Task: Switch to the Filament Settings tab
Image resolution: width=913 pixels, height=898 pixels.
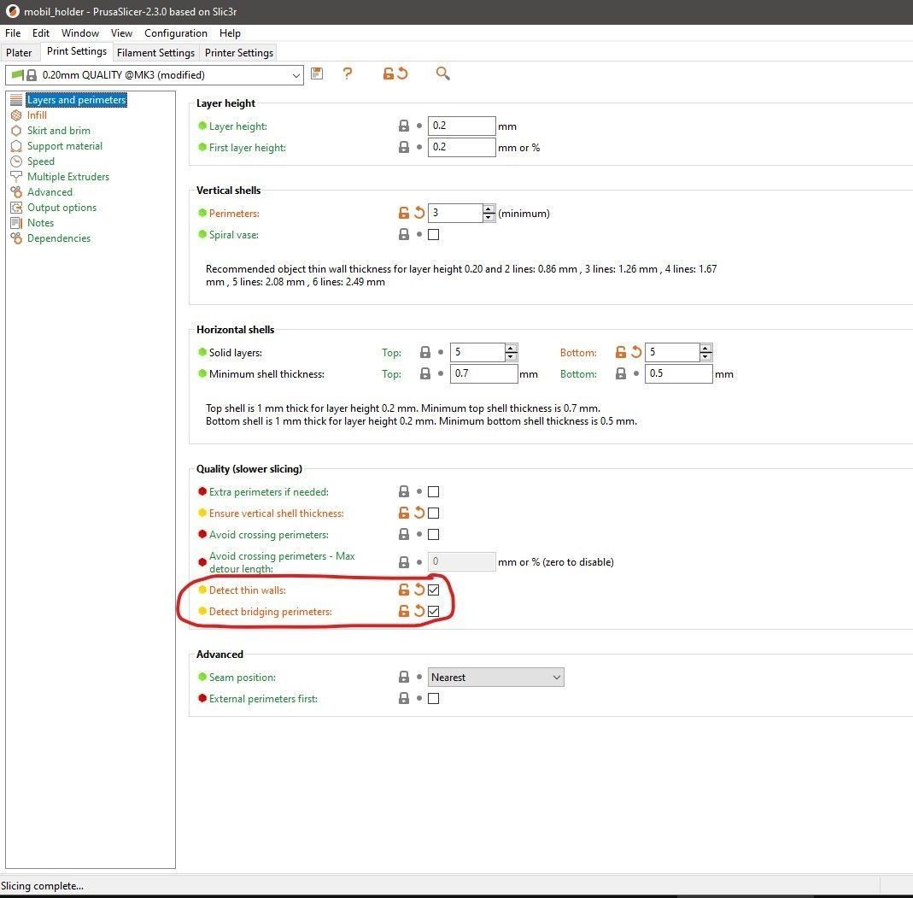Action: (155, 53)
